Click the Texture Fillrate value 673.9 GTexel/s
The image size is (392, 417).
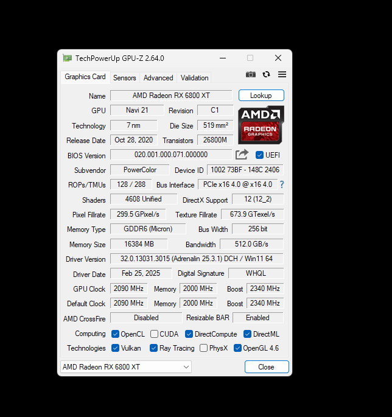tap(253, 214)
